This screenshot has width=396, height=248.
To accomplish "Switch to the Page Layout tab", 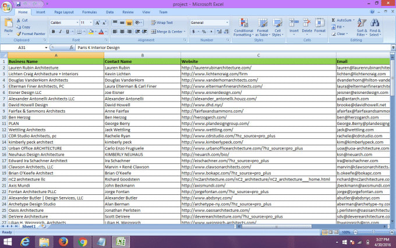I will click(x=64, y=12).
